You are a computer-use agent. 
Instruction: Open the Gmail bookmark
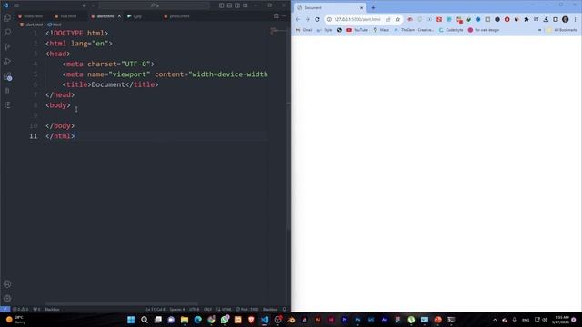pos(304,30)
